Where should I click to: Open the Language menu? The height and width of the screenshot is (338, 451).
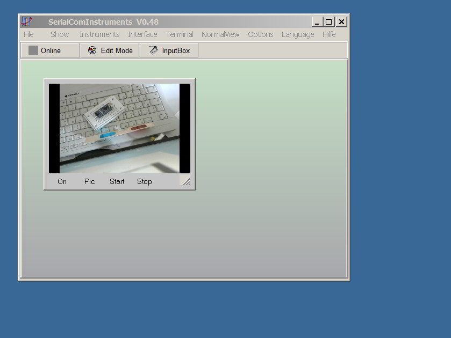(298, 34)
